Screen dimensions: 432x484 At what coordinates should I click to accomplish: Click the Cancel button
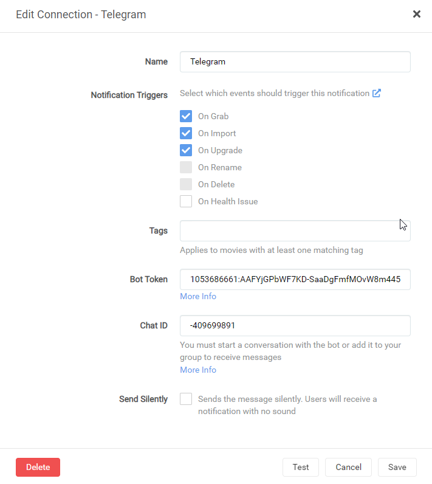point(348,467)
